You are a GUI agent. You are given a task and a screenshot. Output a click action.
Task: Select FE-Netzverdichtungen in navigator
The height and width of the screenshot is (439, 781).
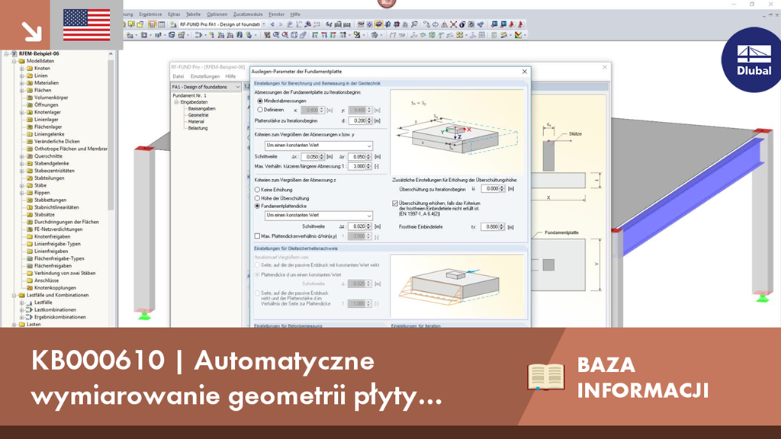coord(58,229)
